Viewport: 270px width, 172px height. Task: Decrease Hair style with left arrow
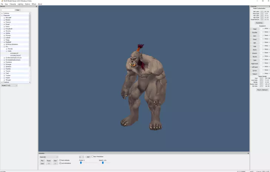click(x=261, y=17)
